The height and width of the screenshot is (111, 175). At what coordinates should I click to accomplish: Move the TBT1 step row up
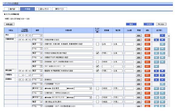pyautogui.click(x=156, y=66)
